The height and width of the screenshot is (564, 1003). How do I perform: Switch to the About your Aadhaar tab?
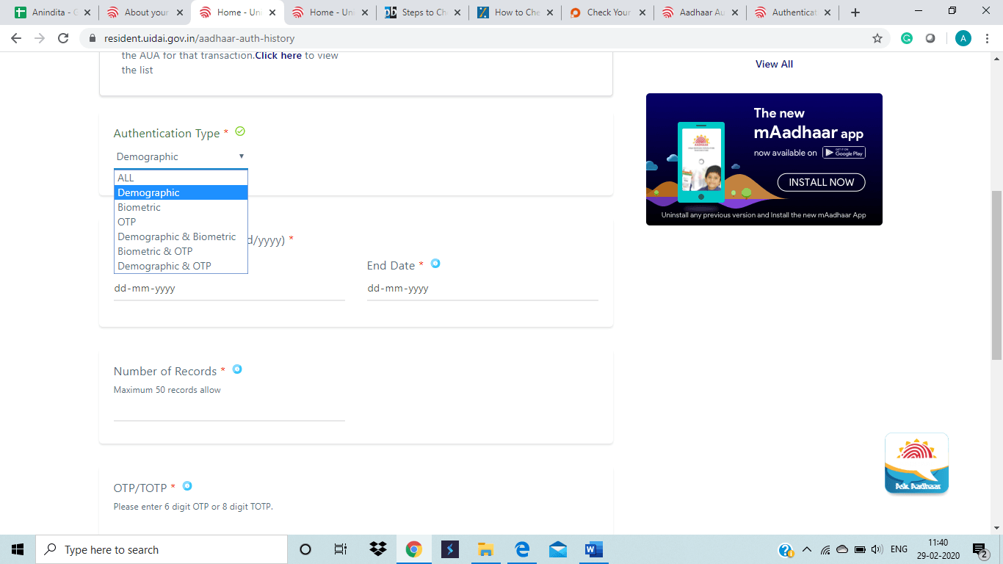click(x=146, y=12)
